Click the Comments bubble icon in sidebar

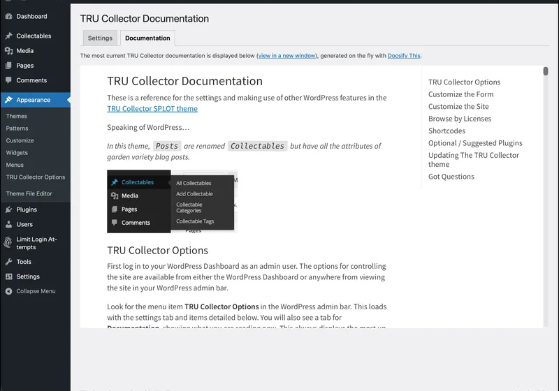(x=8, y=80)
